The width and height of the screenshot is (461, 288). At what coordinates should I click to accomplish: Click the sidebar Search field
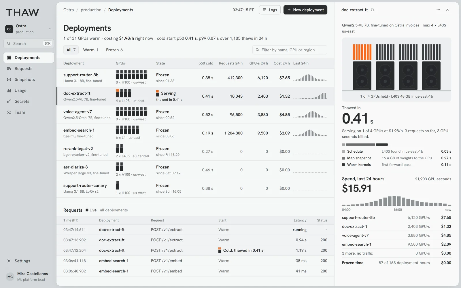[x=29, y=43]
